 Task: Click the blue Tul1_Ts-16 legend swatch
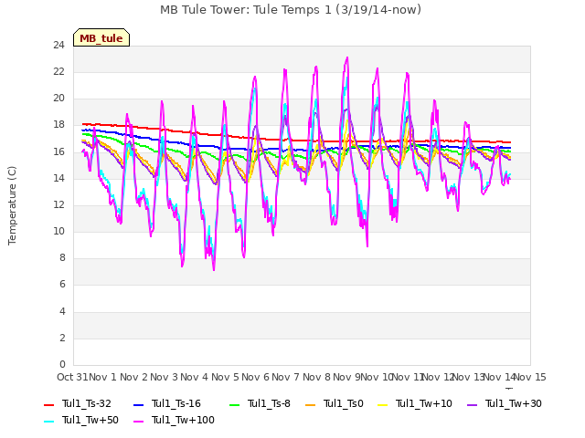coord(138,404)
